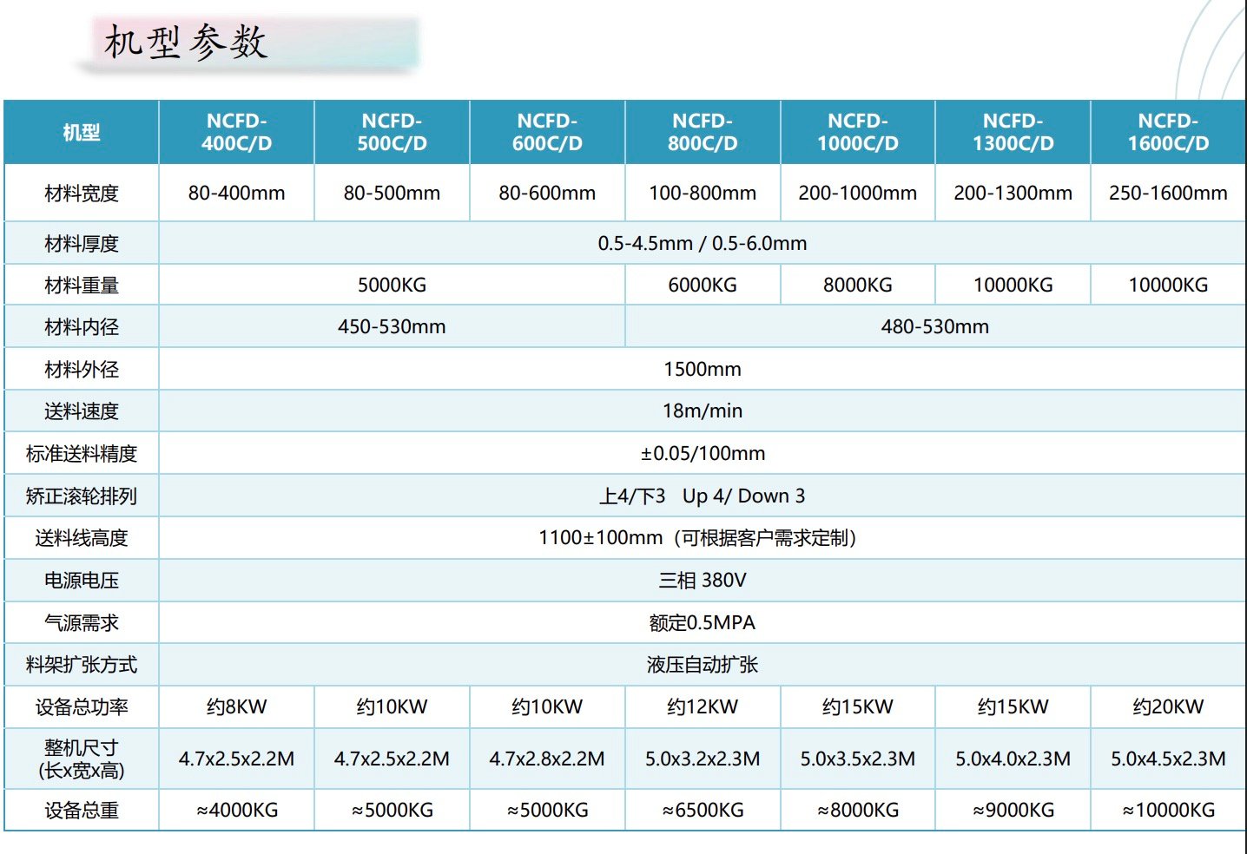This screenshot has width=1247, height=854.
Task: Click the '≈10000KG' total weight cell
Action: [1169, 810]
